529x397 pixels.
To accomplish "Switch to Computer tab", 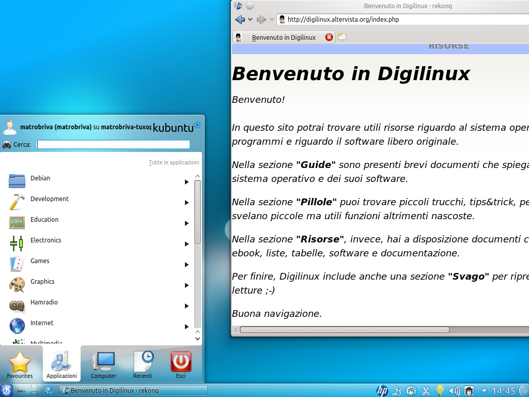I will pyautogui.click(x=103, y=364).
